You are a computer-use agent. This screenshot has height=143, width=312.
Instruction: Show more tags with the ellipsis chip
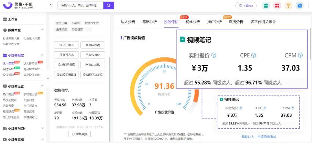[x=89, y=29]
